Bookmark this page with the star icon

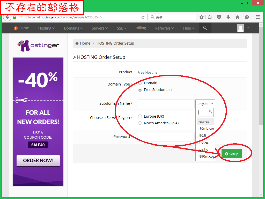pos(201,17)
